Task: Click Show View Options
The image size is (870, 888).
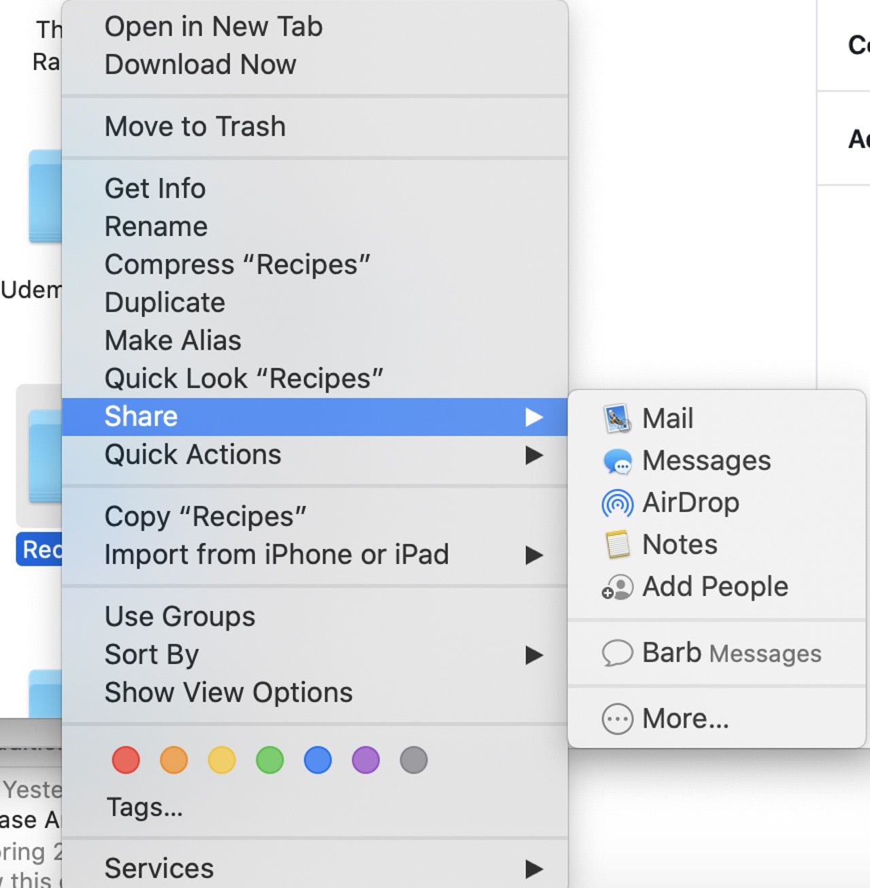Action: coord(228,692)
